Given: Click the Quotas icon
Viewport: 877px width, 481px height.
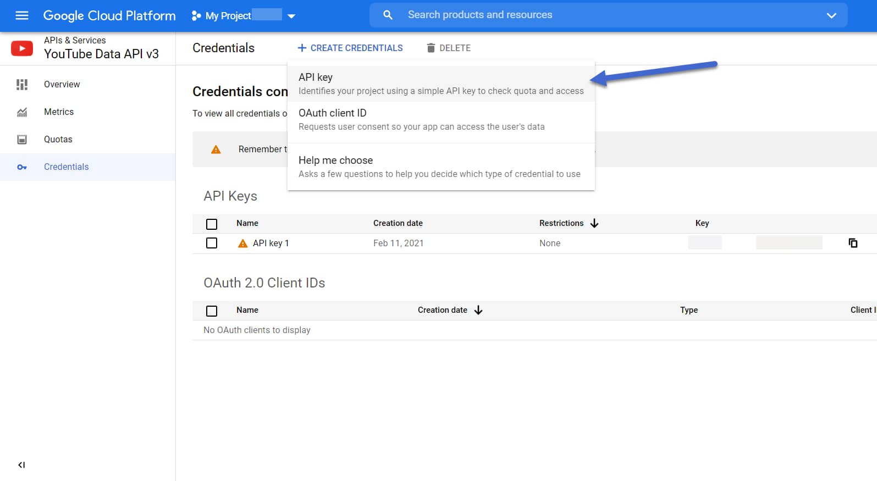Looking at the screenshot, I should (x=22, y=139).
